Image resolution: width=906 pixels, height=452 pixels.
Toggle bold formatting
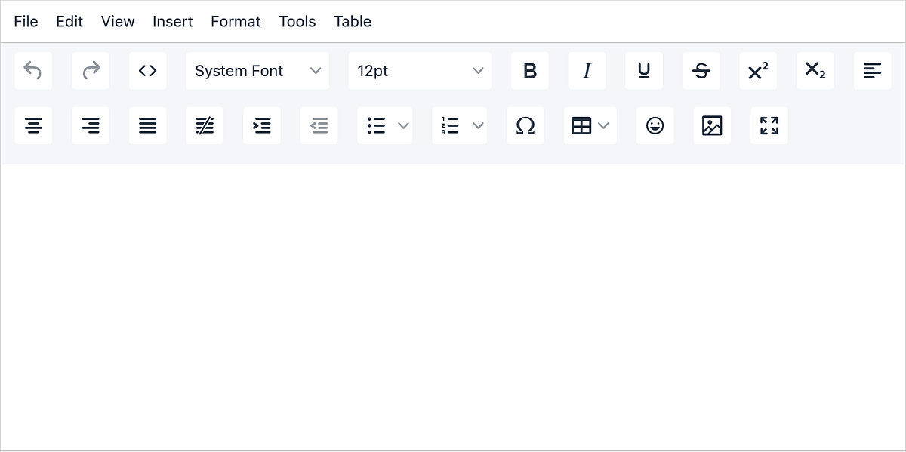[x=530, y=70]
